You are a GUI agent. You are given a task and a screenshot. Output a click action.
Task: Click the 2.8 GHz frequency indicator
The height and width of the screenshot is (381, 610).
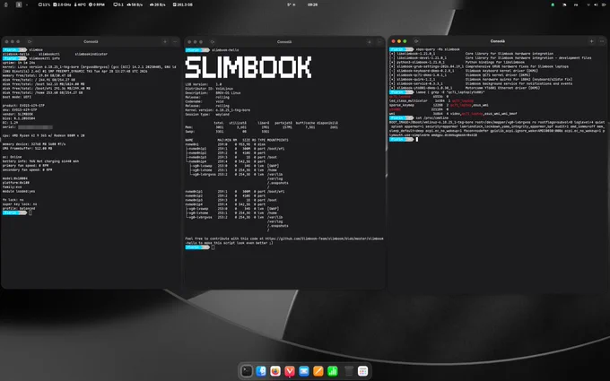(62, 4)
